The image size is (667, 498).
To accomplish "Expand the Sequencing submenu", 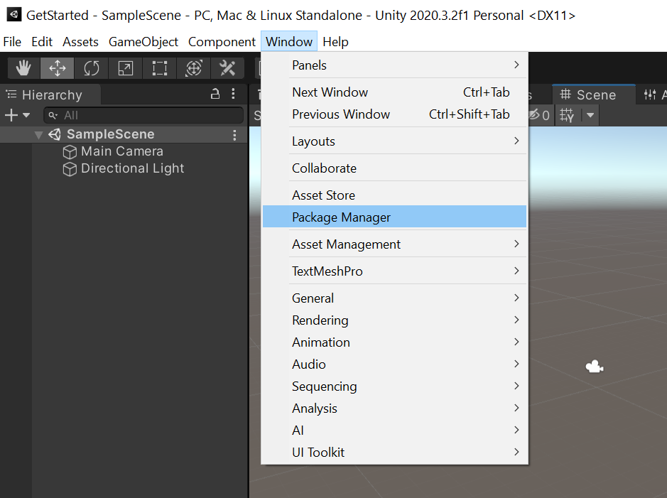I will [394, 386].
